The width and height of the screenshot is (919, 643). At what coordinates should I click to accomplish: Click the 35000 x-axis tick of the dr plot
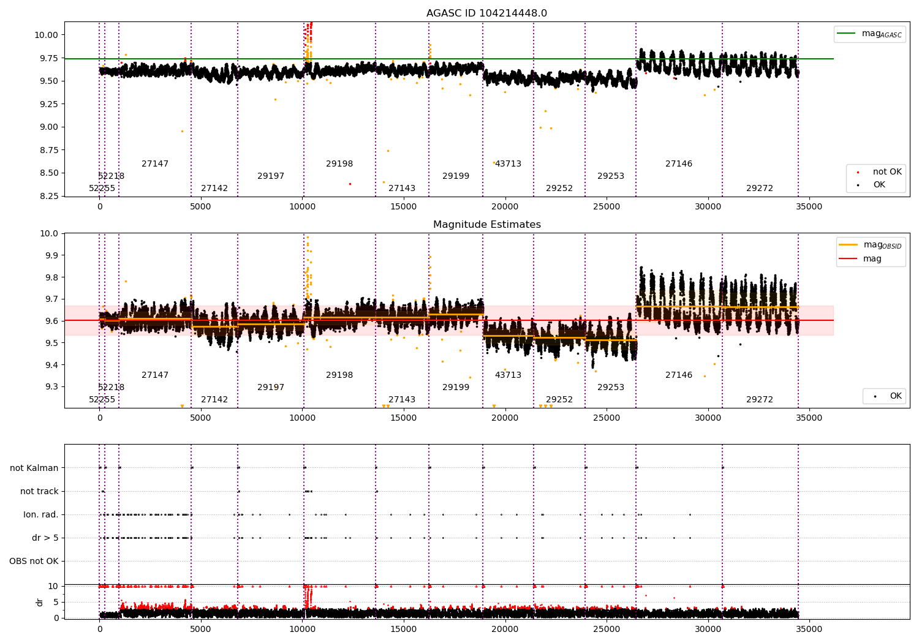coord(809,629)
